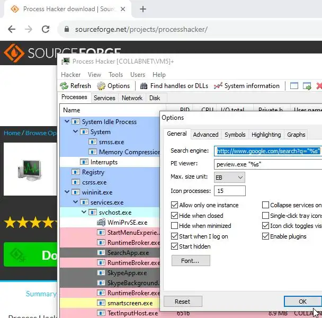Confirm options with OK button
The image size is (322, 318).
click(303, 302)
